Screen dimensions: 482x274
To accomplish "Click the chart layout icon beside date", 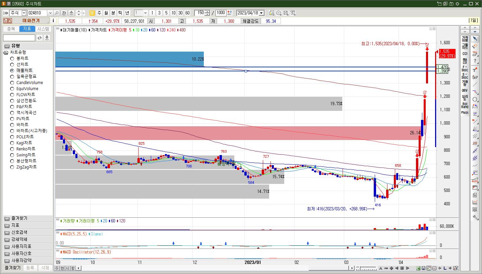I will (272, 13).
